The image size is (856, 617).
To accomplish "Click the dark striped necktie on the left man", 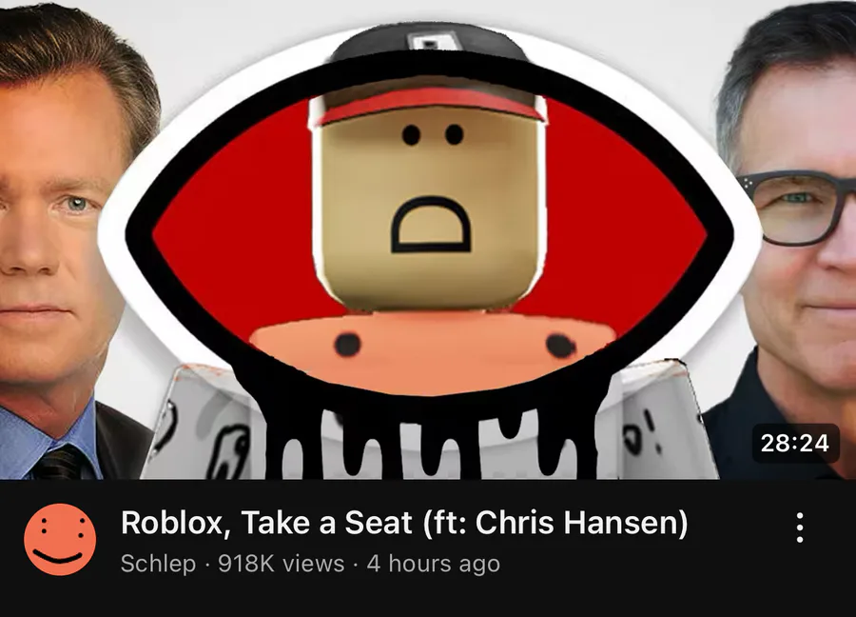I will click(61, 464).
